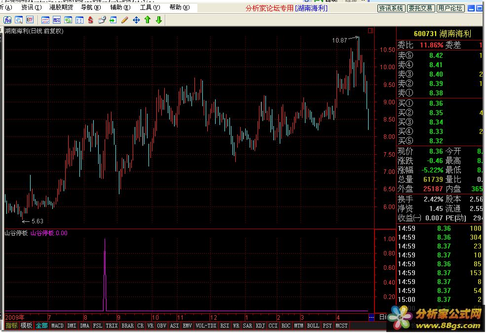Click the RSI indicator toolbar icon
Screen dimensions: 486x333
coord(56,20)
